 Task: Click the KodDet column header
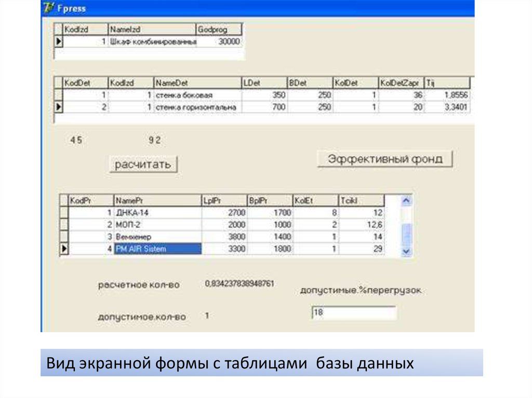point(85,83)
